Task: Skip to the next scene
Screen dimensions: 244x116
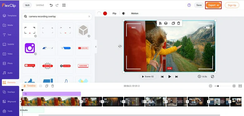Action: pyautogui.click(x=176, y=77)
